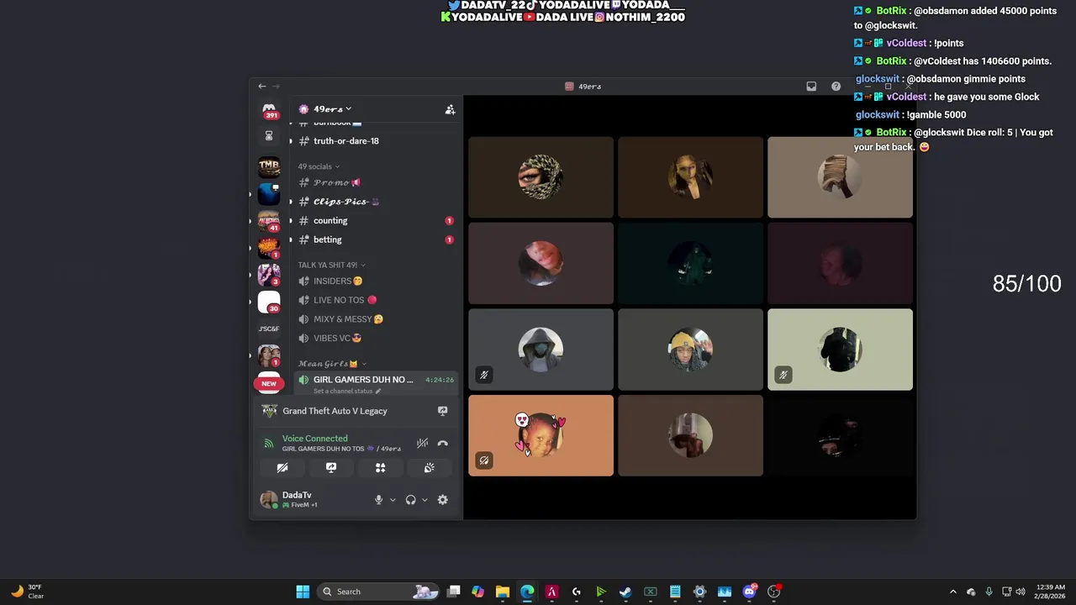Open headphone output options dropdown arrow
This screenshot has height=605, width=1076.
(x=425, y=500)
